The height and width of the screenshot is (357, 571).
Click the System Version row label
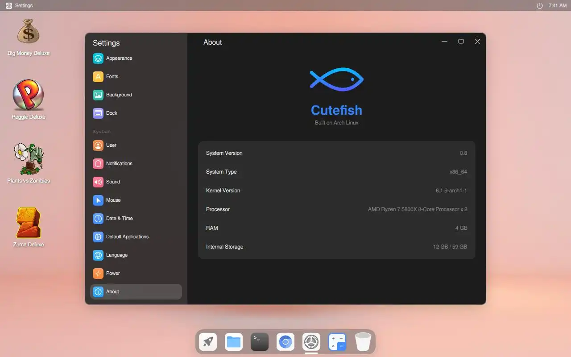[x=224, y=153]
